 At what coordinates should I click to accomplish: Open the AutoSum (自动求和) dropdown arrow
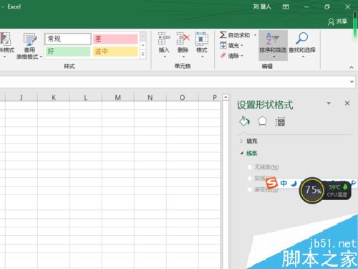pos(255,35)
